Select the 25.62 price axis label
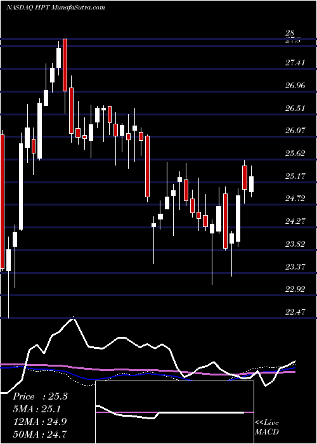Image resolution: width=317 pixels, height=444 pixels. coord(295,153)
